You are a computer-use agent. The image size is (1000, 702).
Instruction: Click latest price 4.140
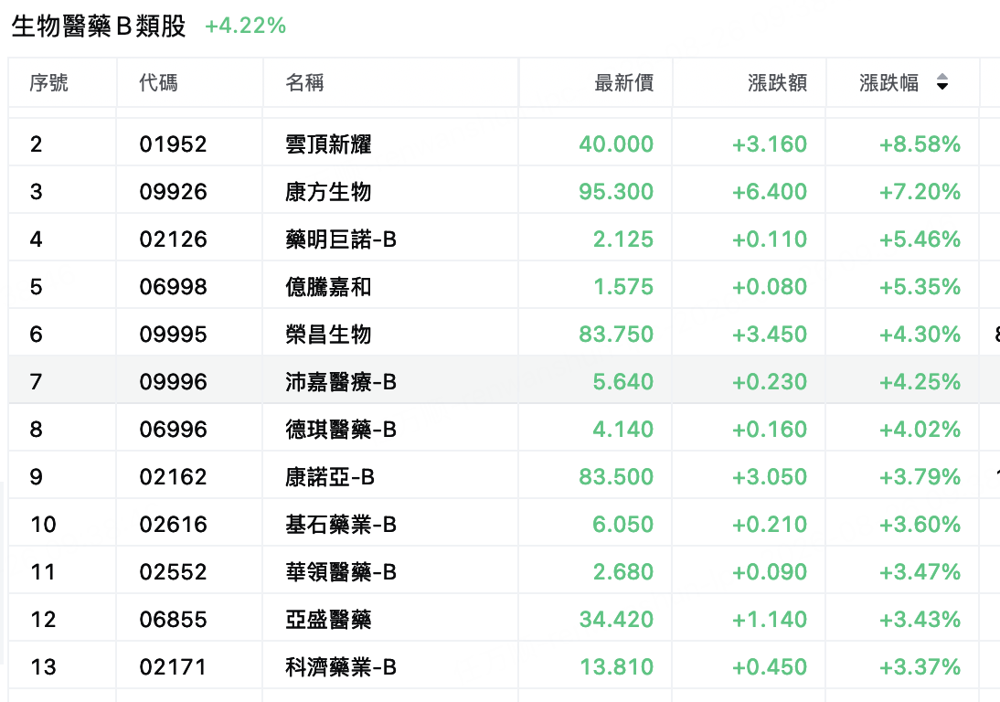[x=623, y=429]
